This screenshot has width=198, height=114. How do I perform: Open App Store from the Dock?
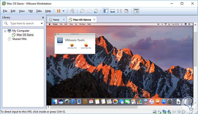point(164,101)
